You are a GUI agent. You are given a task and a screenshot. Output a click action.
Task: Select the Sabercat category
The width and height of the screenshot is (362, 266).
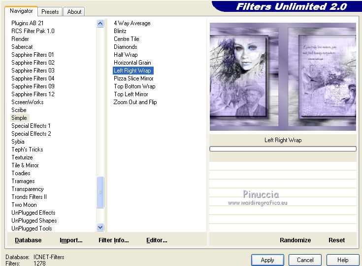pyautogui.click(x=22, y=47)
